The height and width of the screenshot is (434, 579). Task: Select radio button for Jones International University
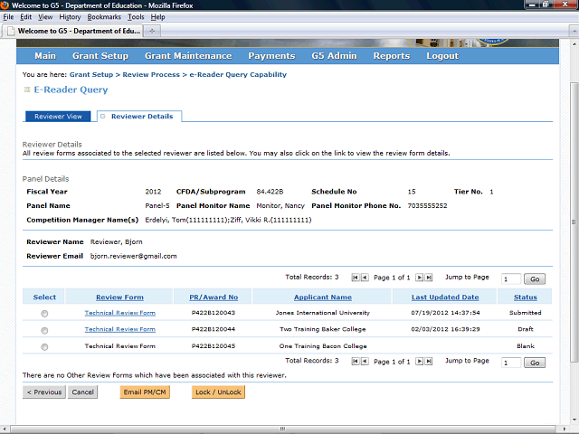pos(44,314)
